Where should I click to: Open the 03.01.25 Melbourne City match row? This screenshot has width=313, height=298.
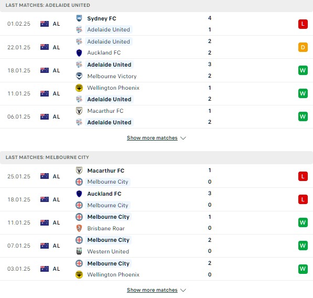156,269
